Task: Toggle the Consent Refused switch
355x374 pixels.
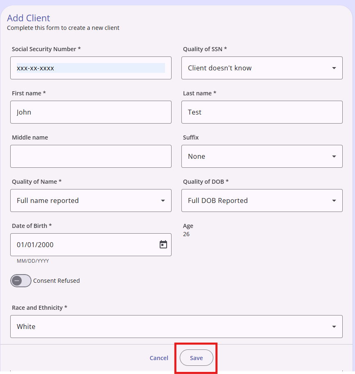Action: pos(21,281)
